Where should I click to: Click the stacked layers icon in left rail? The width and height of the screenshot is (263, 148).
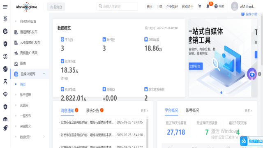pos(5,119)
